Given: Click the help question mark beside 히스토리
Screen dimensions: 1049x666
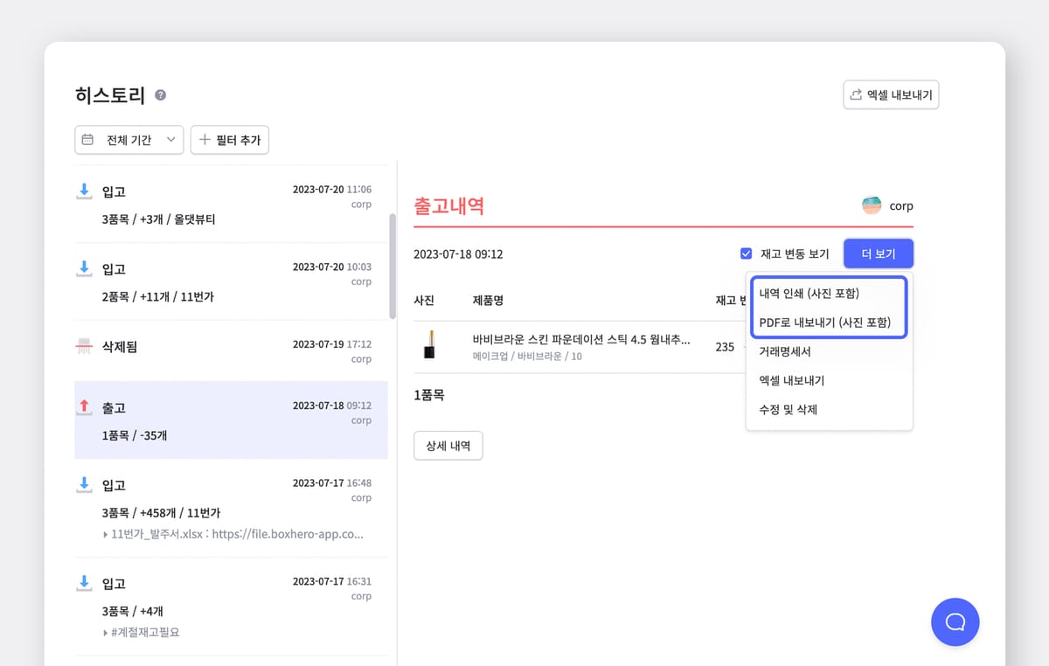Looking at the screenshot, I should pos(160,95).
